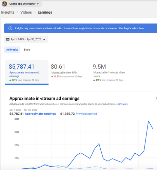
Task: Switch to the Stars tab
Action: coord(27,50)
